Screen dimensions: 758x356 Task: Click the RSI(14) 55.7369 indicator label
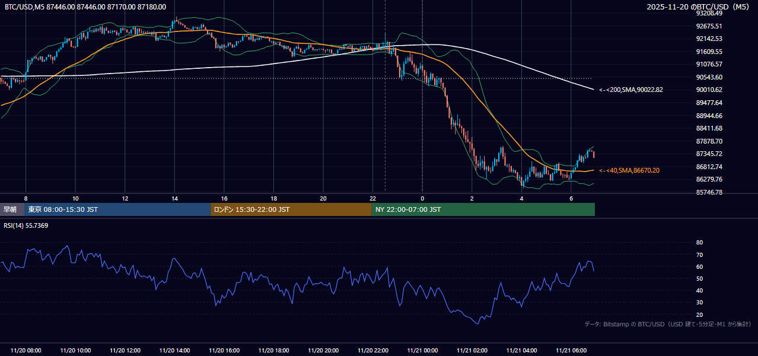coord(27,225)
